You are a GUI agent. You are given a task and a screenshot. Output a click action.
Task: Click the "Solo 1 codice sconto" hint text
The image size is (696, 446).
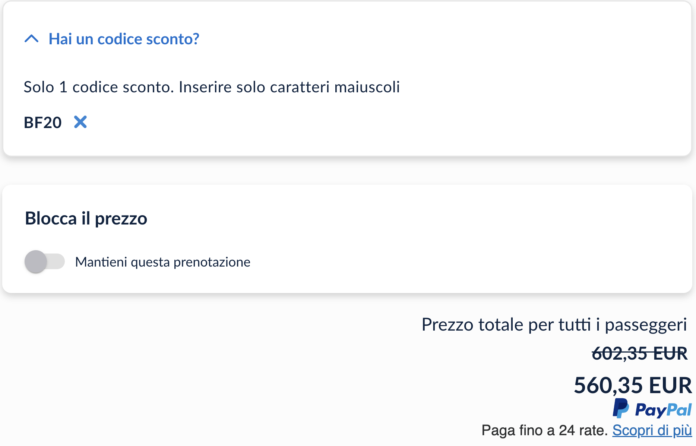click(x=211, y=87)
